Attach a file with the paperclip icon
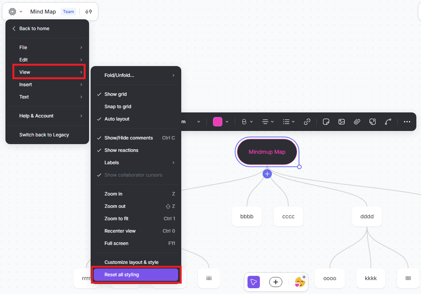Viewport: 421px width, 294px height. pyautogui.click(x=357, y=122)
